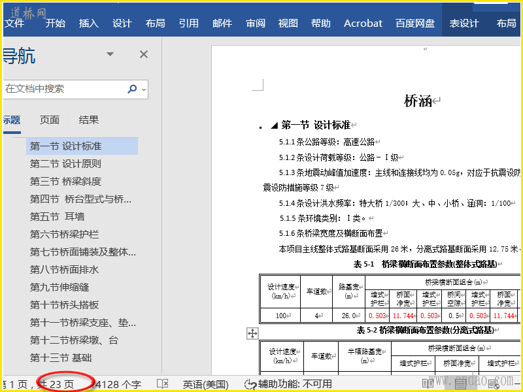Viewport: 523px width, 392px height.
Task: Expand search options dropdown arrow
Action: pos(144,90)
